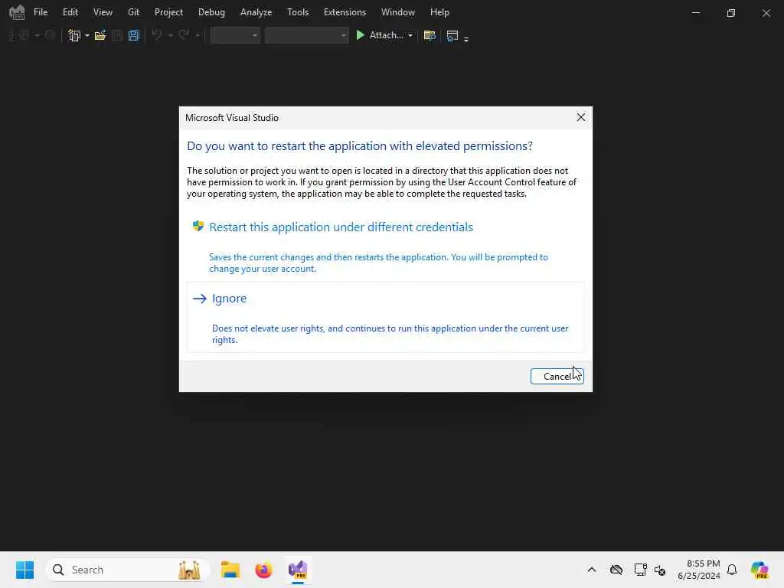Open the Help menu
The height and width of the screenshot is (588, 784).
(x=439, y=12)
